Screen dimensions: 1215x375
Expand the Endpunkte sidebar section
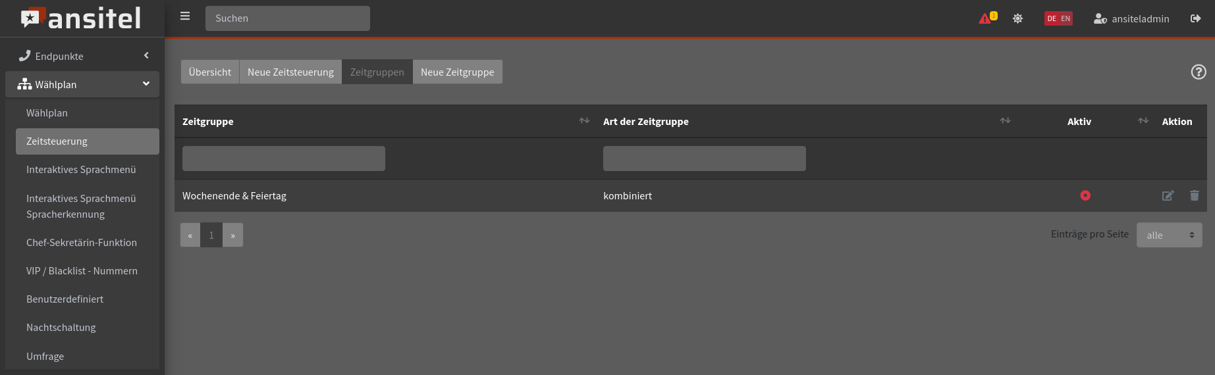[82, 56]
